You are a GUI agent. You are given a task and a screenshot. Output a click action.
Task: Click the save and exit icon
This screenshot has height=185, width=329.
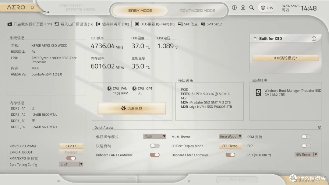[98, 24]
